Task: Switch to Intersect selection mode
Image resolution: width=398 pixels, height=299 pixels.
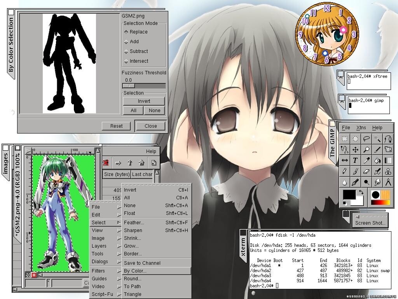Action: [139, 61]
